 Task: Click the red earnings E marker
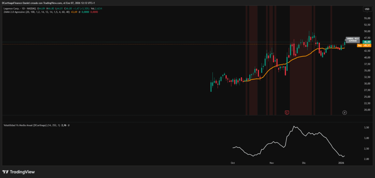coord(287,112)
